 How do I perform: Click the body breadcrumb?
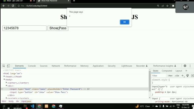[11, 101]
